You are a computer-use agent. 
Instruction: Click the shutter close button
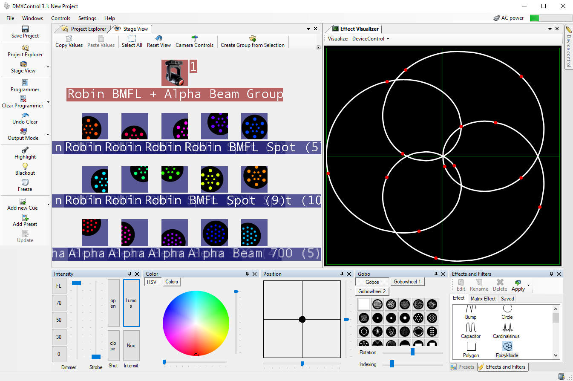[x=113, y=346]
